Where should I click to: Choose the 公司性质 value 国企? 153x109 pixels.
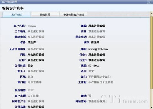(30, 66)
